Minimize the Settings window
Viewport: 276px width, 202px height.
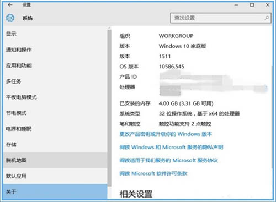[236, 5]
